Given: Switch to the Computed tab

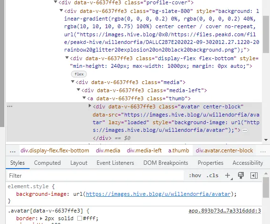Looking at the screenshot, I should coord(47,163).
